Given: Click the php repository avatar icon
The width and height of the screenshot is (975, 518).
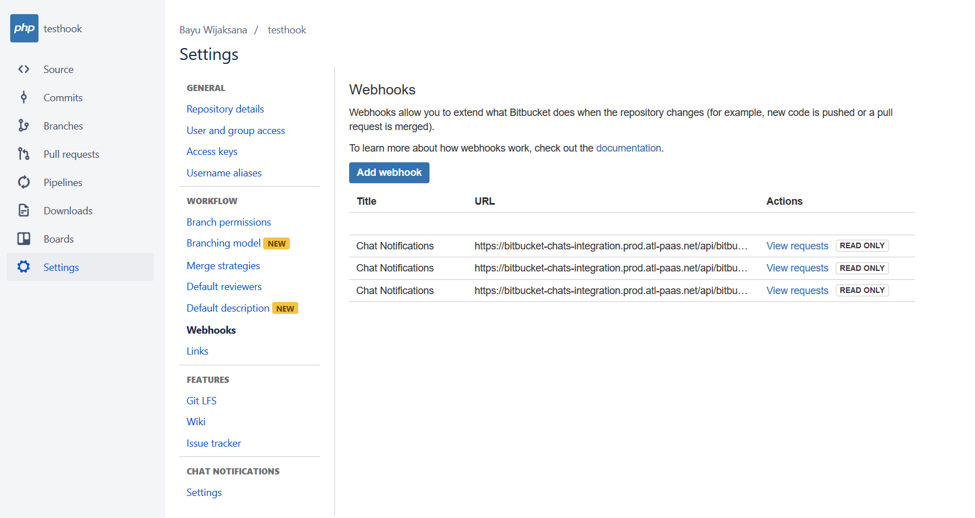Looking at the screenshot, I should 24,28.
